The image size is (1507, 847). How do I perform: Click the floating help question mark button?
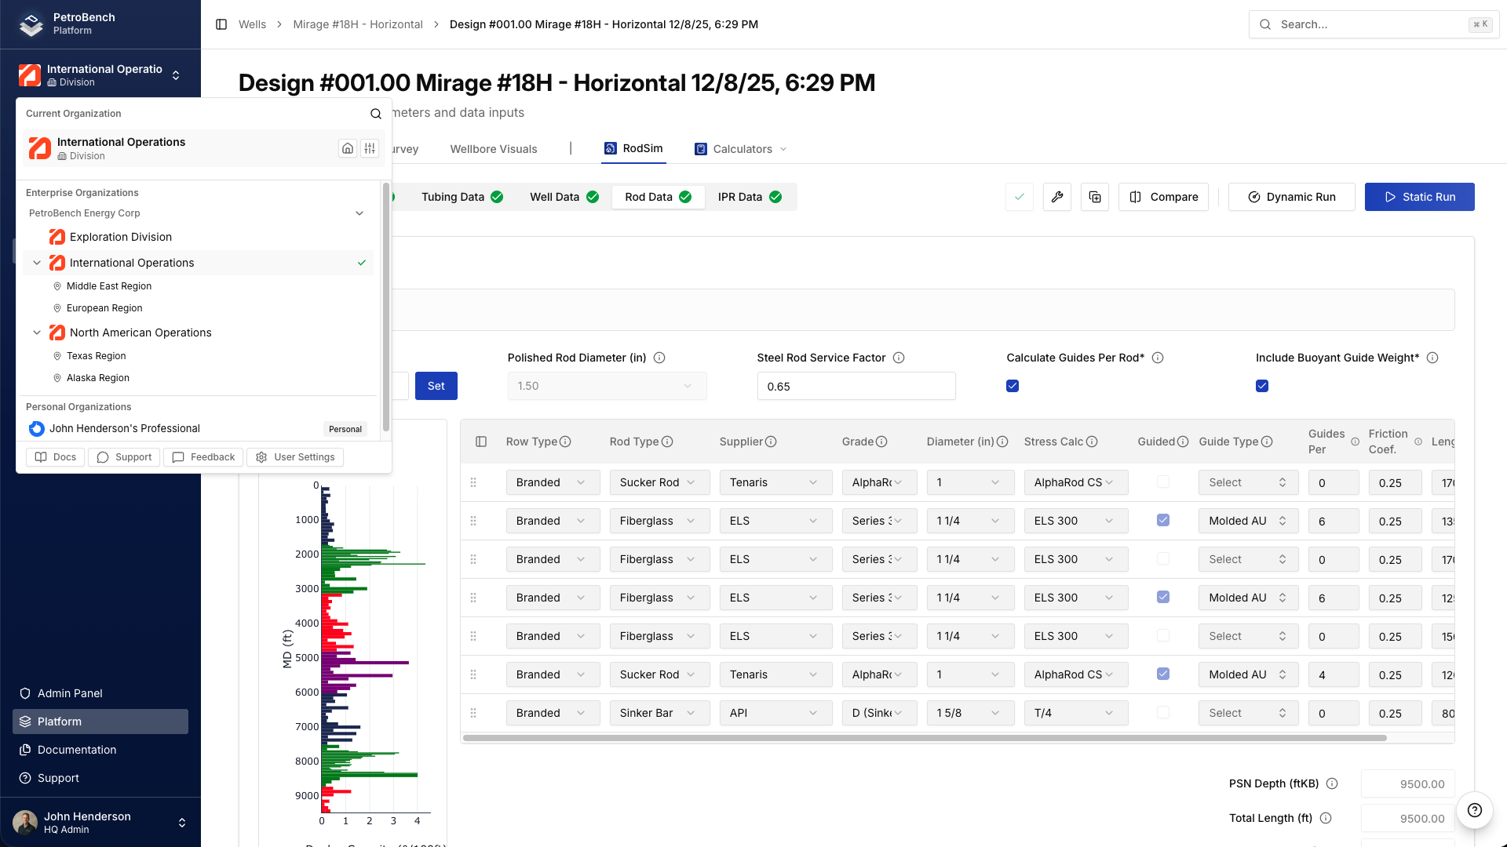[1474, 811]
